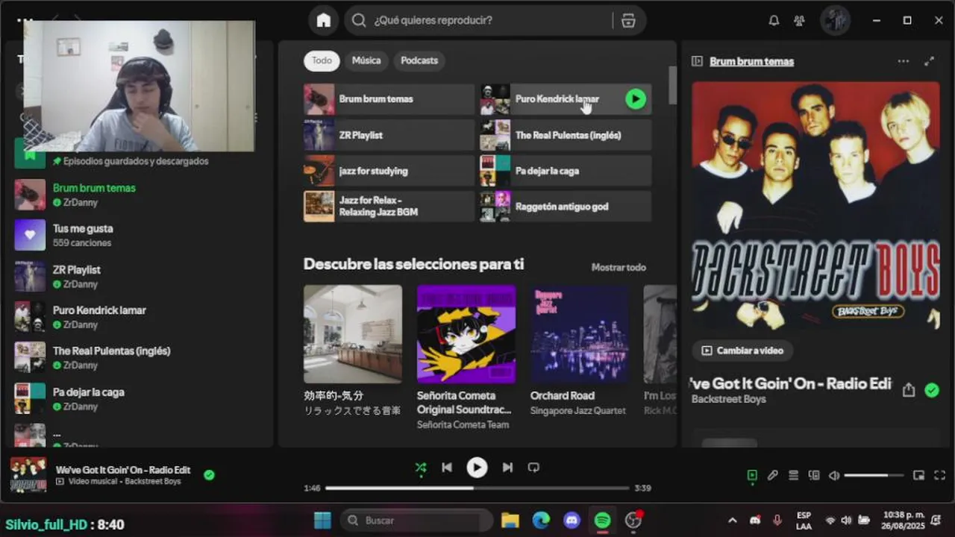Open Brum brum temas panel title link
Screen dimensions: 955x537
[x=751, y=61]
